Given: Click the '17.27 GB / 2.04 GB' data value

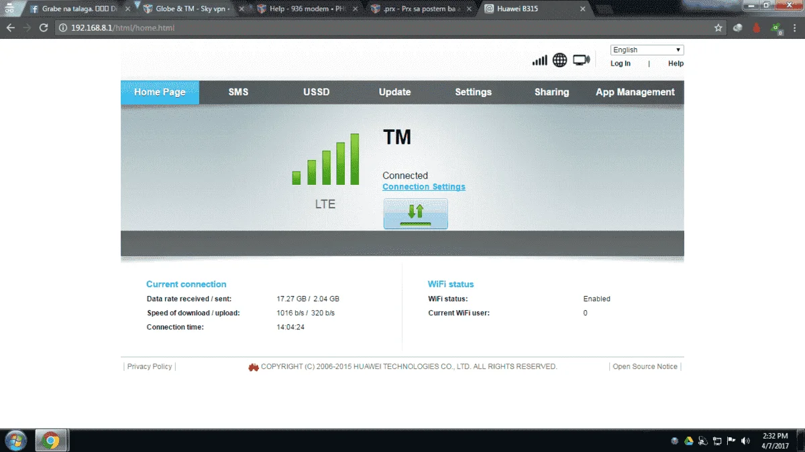Looking at the screenshot, I should [308, 299].
